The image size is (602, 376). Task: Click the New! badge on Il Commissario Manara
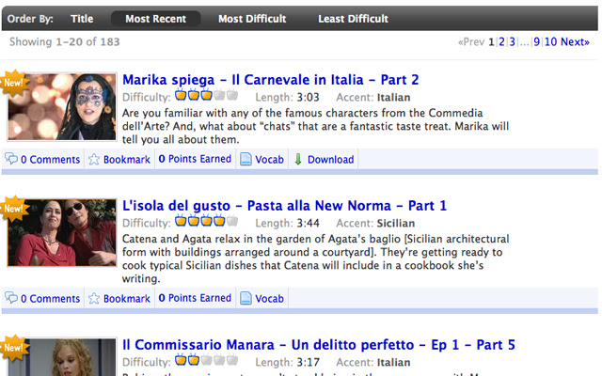[13, 348]
